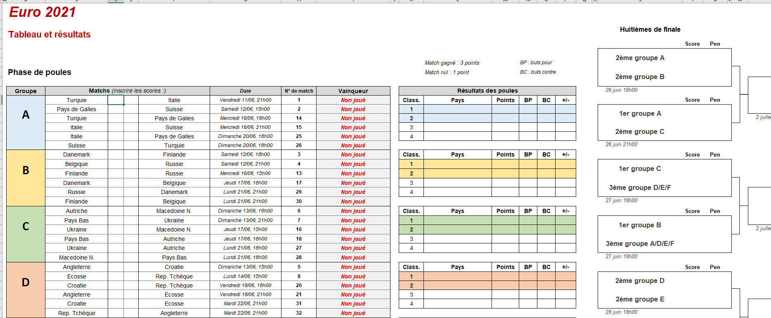This screenshot has width=771, height=318.
Task: Click "3ème groupe D/E/F" bracket entry
Action: (640, 187)
